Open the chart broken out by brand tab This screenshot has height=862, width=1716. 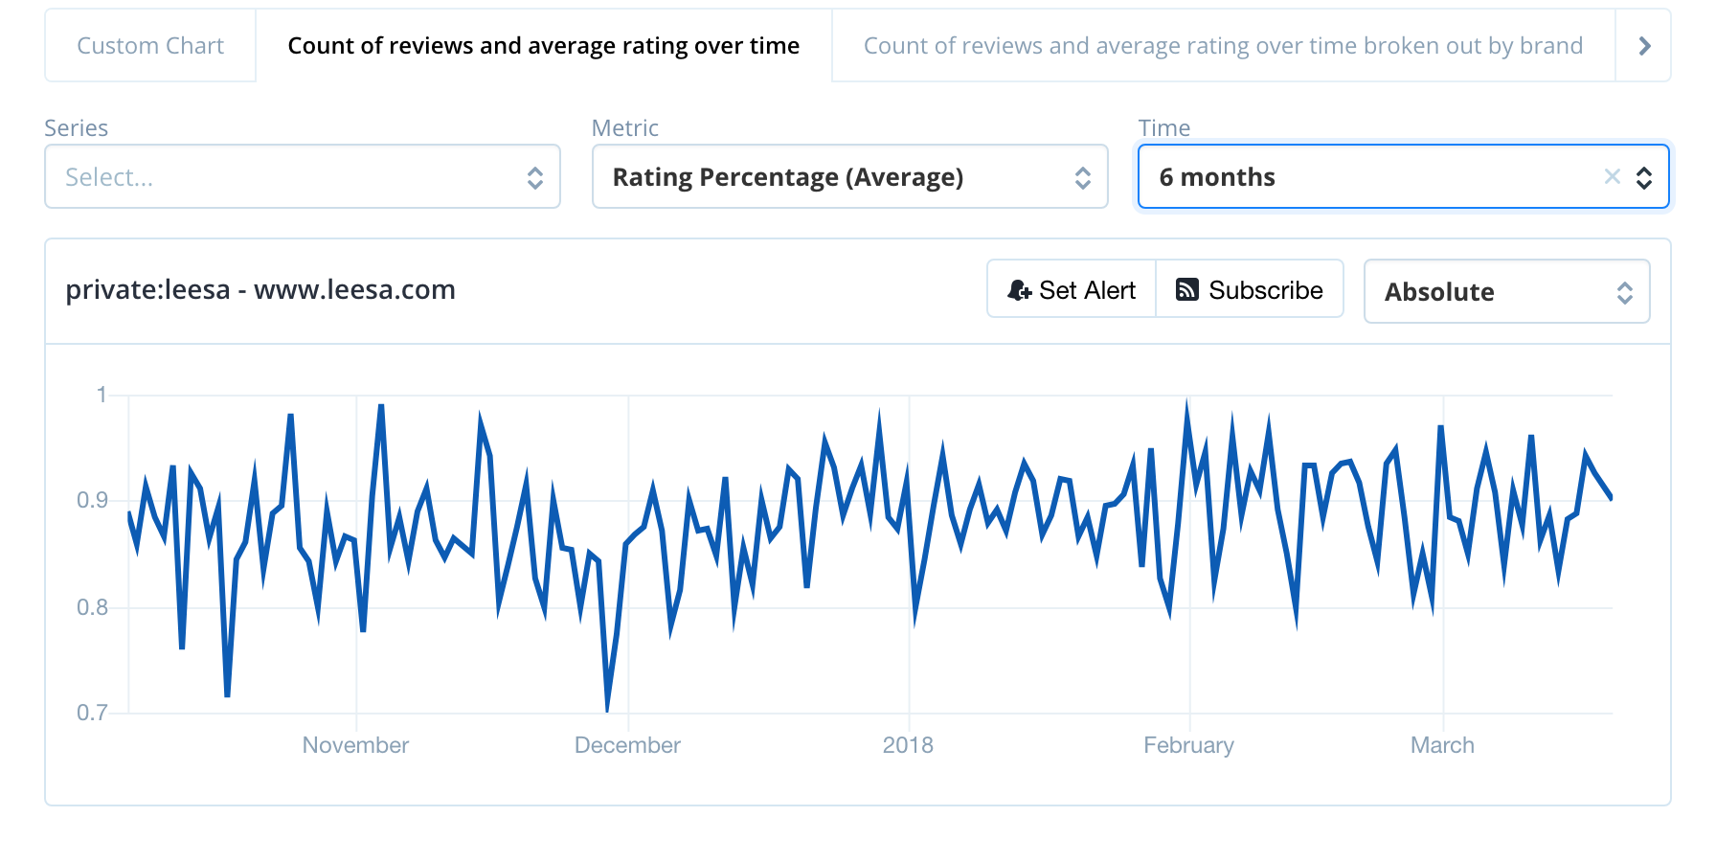click(x=1223, y=45)
